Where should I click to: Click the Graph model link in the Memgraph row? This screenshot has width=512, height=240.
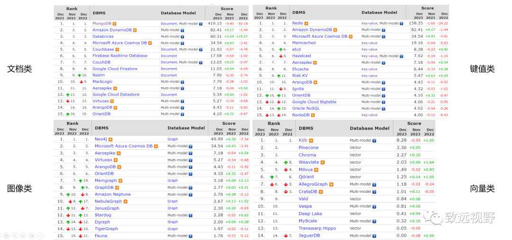pyautogui.click(x=173, y=180)
